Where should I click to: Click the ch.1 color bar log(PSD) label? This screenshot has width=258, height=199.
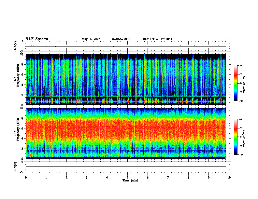coord(244,85)
